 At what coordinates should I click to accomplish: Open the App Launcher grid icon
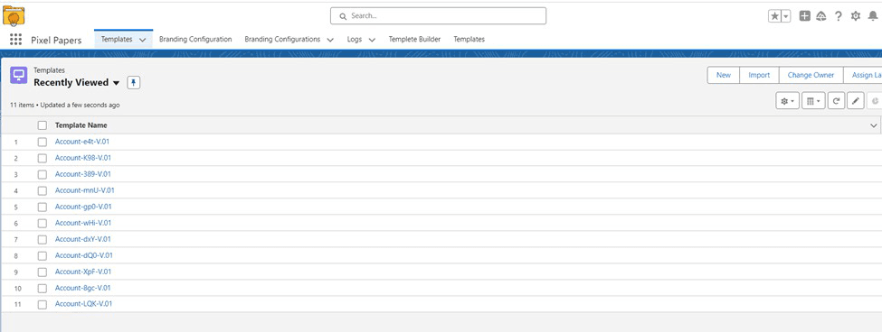[15, 40]
